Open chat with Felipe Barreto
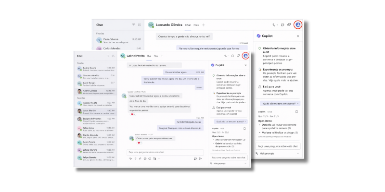The image size is (385, 192). 96,158
